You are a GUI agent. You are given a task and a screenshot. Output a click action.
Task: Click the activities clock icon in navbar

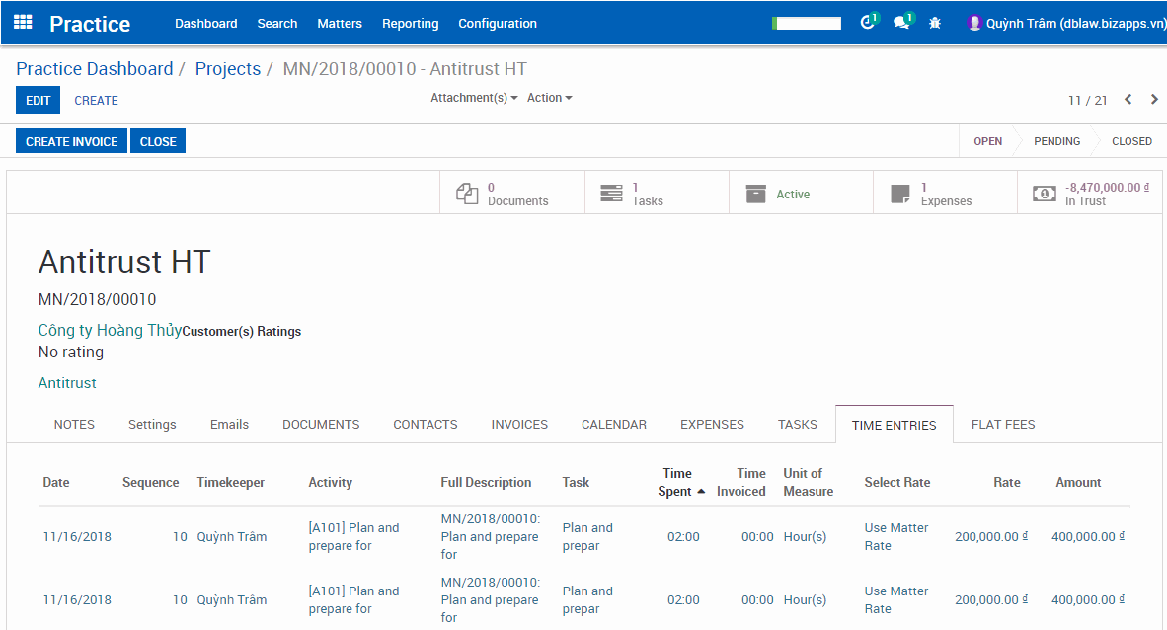[x=868, y=23]
